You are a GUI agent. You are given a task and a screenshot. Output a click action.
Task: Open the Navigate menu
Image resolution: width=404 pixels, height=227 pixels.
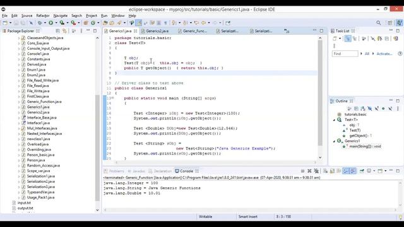[61, 16]
